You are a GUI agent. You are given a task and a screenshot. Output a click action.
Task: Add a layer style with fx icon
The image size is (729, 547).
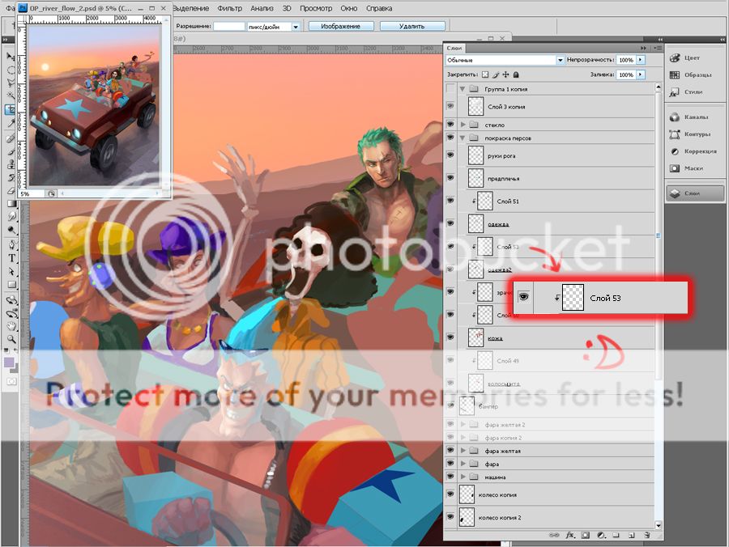[570, 536]
